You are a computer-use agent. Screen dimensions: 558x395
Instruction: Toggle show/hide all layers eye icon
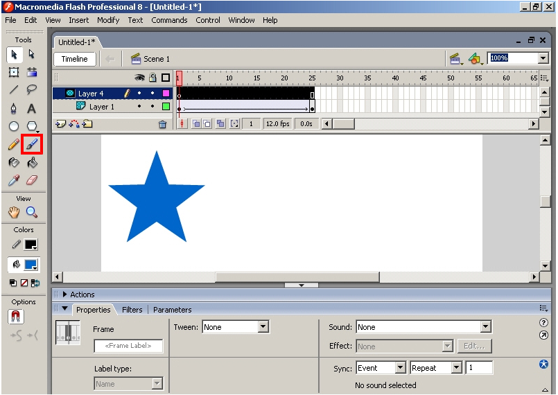139,77
